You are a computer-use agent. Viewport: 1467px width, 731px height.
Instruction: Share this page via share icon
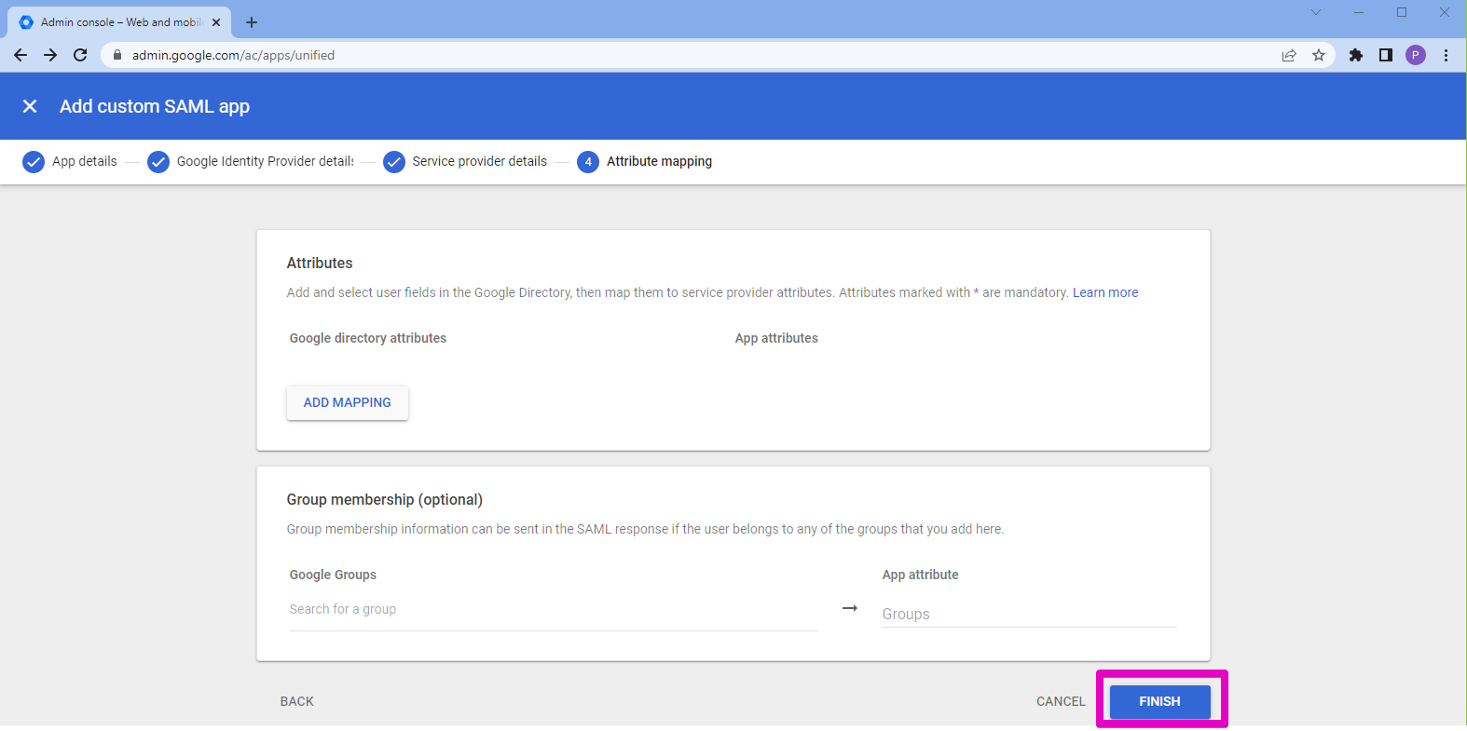click(x=1289, y=55)
